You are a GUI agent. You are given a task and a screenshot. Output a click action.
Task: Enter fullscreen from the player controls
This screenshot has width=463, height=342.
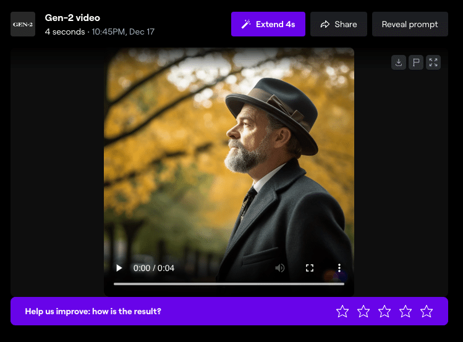[310, 268]
